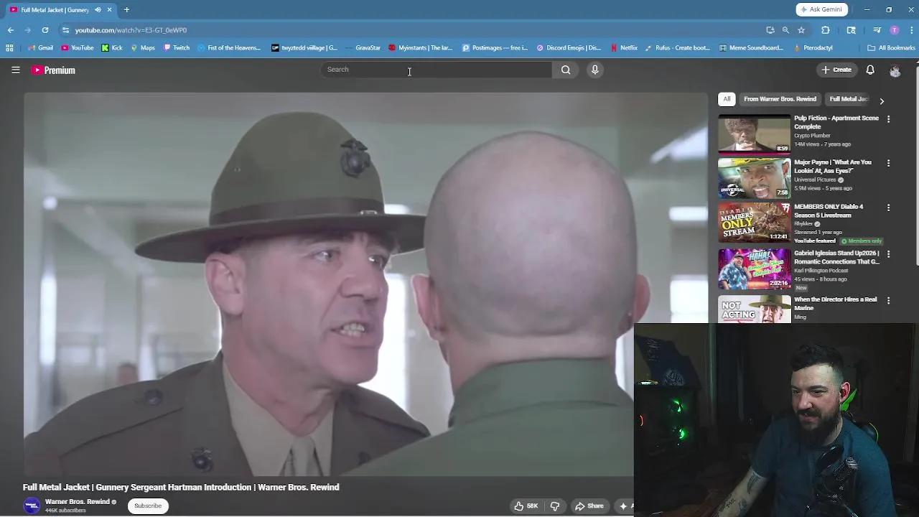Screen dimensions: 919x517
Task: Open the Kick bookmark
Action: click(x=112, y=48)
